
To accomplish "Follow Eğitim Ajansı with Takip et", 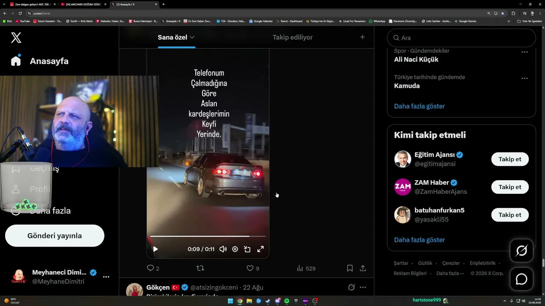I will click(x=510, y=159).
